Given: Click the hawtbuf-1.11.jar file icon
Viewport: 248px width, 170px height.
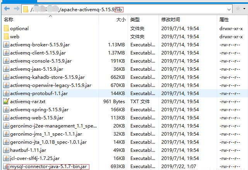Looking at the screenshot, I should tap(6, 150).
